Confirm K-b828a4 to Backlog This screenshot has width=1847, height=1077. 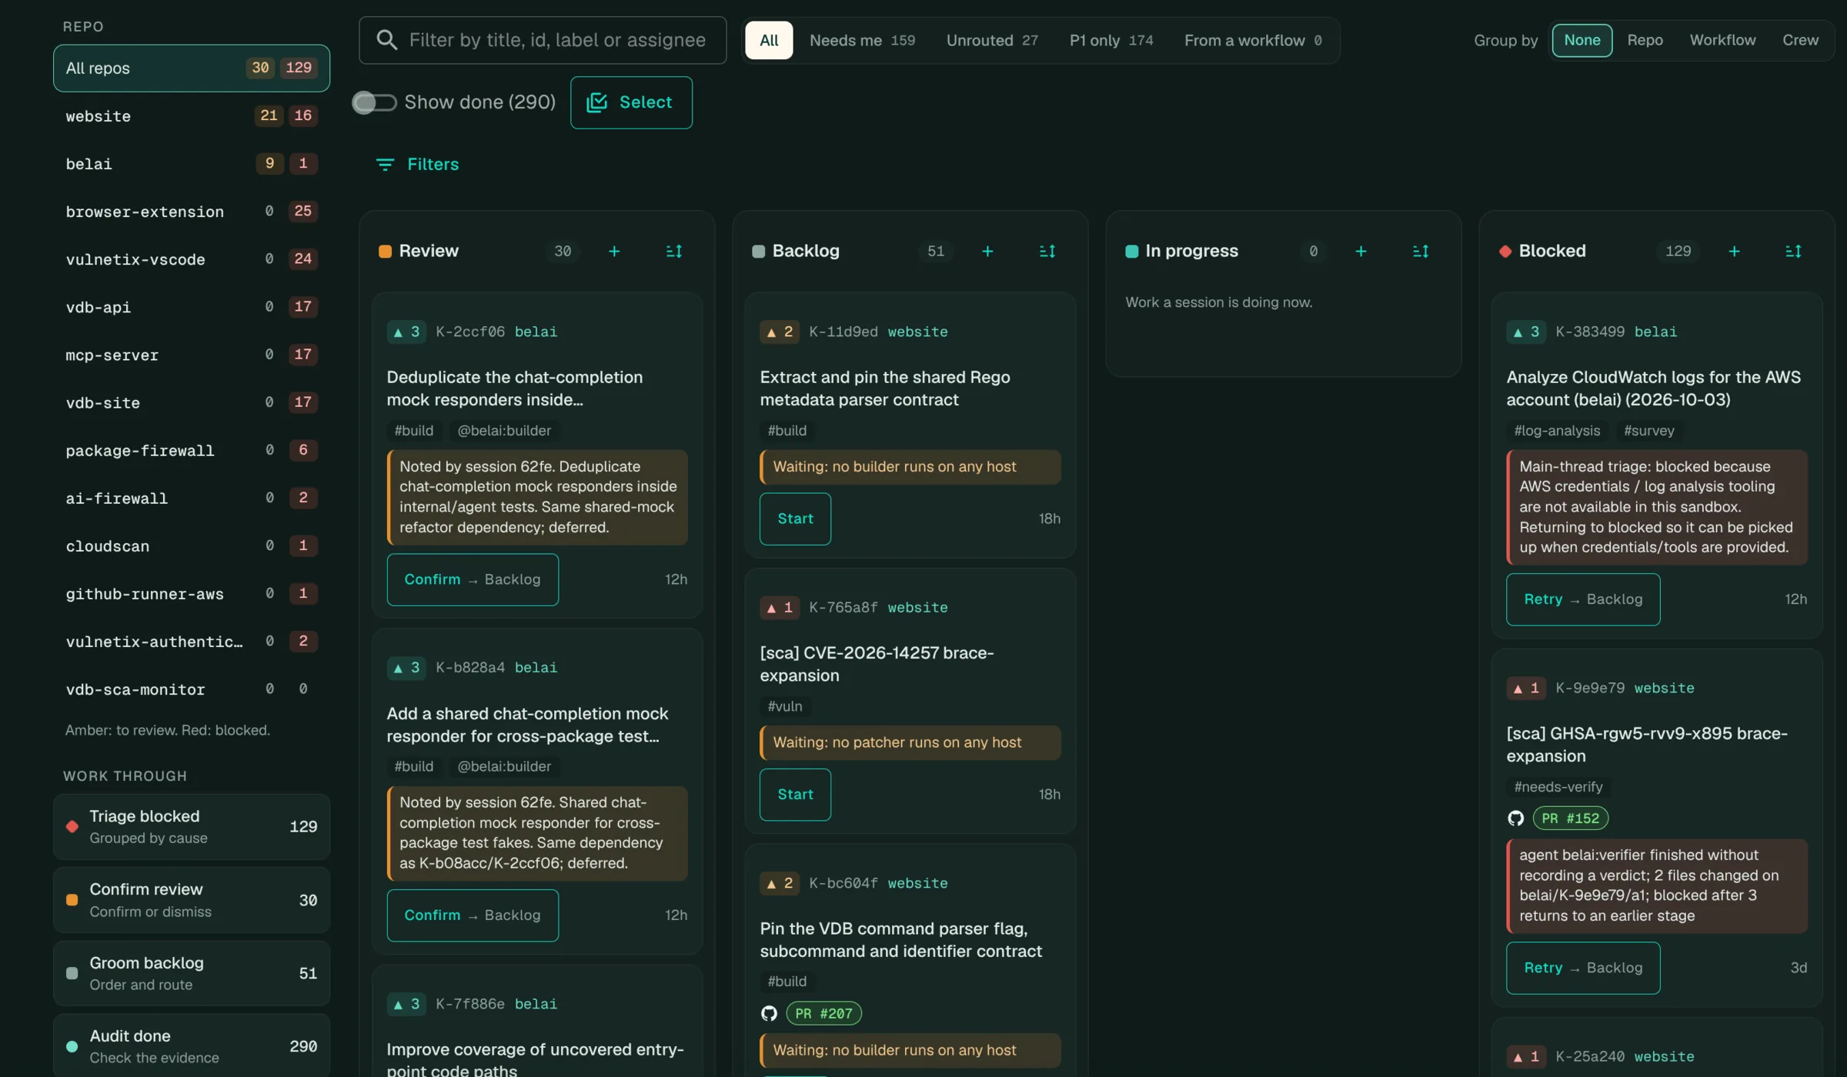click(473, 915)
